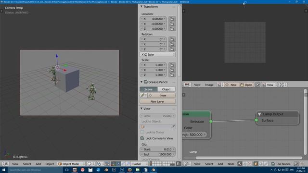
Task: Enable Lock to Cursor checkbox
Action: pyautogui.click(x=142, y=132)
